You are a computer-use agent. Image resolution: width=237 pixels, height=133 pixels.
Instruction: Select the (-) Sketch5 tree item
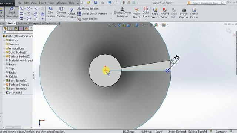click(x=14, y=93)
